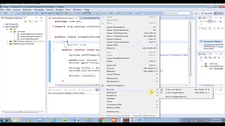Image resolution: width=225 pixels, height=126 pixels.
Task: Click the Find field in Task List
Action: (205, 28)
